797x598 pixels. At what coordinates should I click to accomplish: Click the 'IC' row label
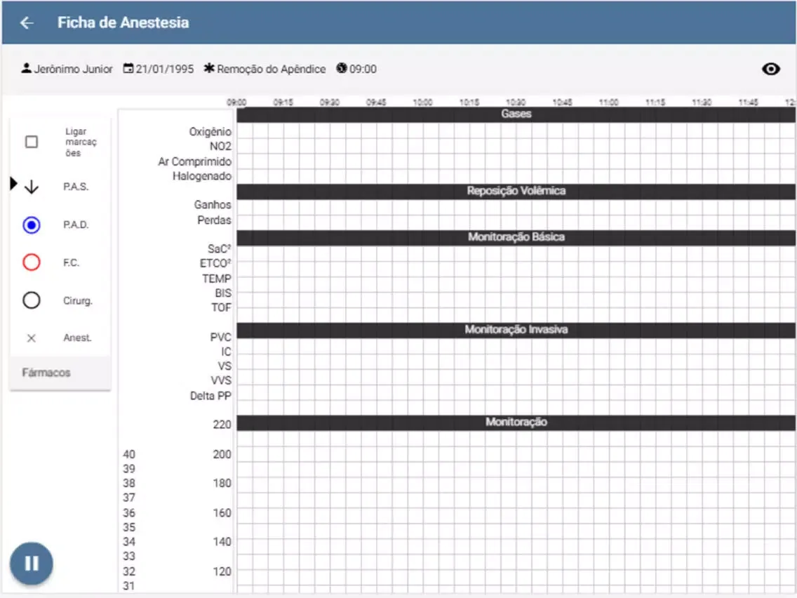click(226, 352)
